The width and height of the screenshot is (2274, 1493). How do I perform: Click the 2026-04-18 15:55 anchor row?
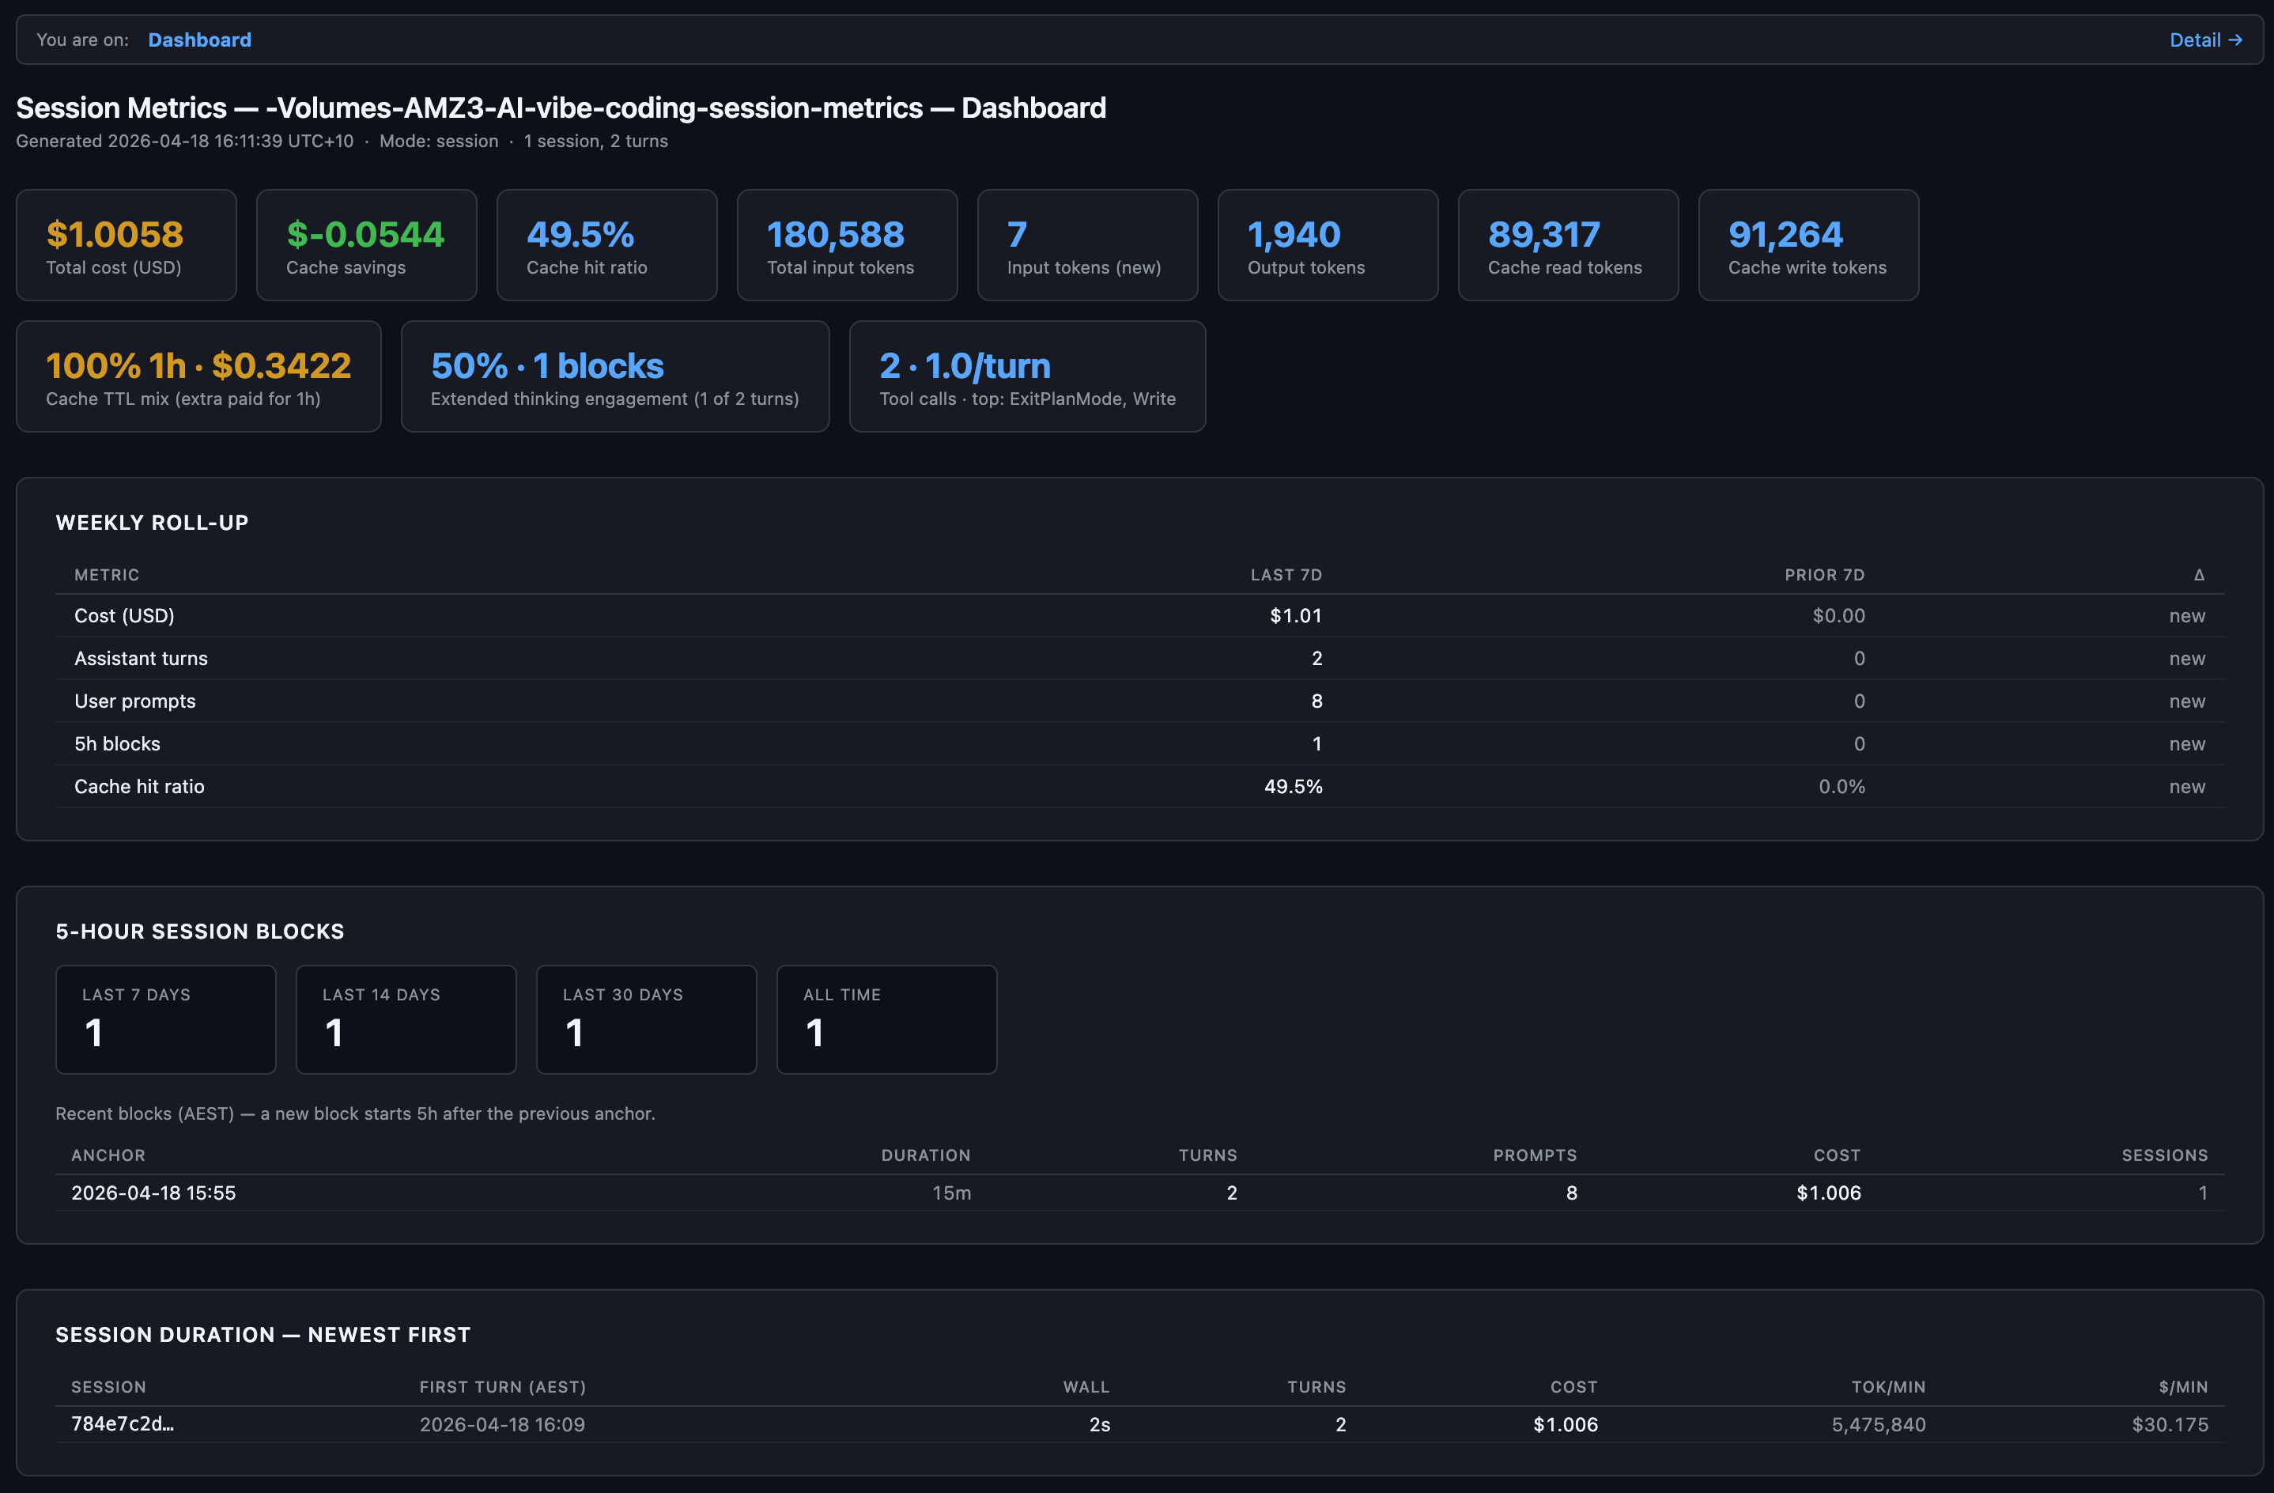pyautogui.click(x=153, y=1192)
